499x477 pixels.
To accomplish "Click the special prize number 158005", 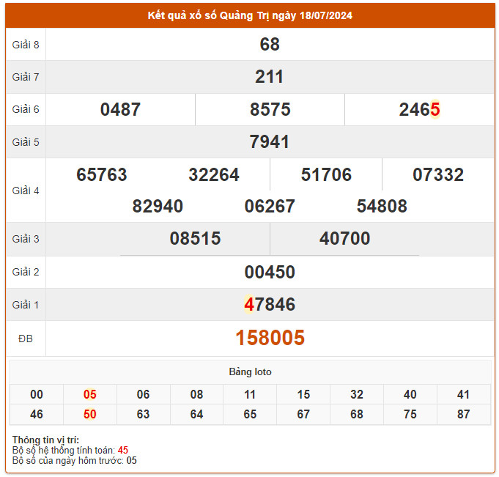I will pos(270,338).
